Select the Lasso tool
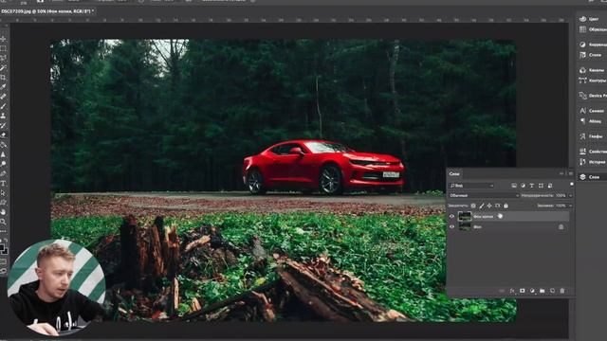 (3, 59)
